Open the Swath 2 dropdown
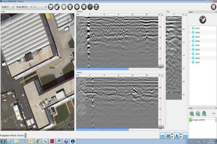Screen dimensions: 217x144 (8, 6)
